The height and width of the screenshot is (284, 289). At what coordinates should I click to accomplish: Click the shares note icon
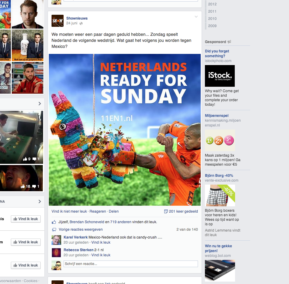[166, 211]
